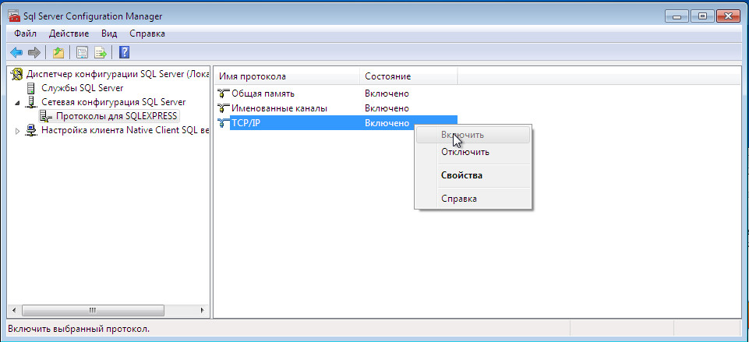Select Службы SQL Server in the tree

click(82, 88)
